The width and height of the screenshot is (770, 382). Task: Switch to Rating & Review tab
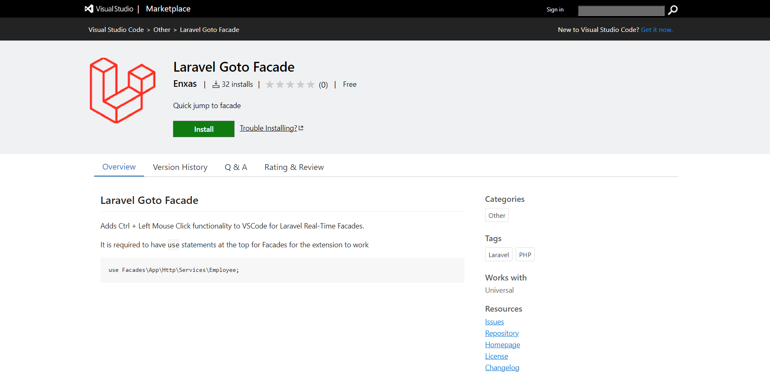294,167
